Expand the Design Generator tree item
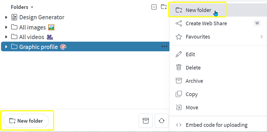This screenshot has width=267, height=132. click(6, 17)
